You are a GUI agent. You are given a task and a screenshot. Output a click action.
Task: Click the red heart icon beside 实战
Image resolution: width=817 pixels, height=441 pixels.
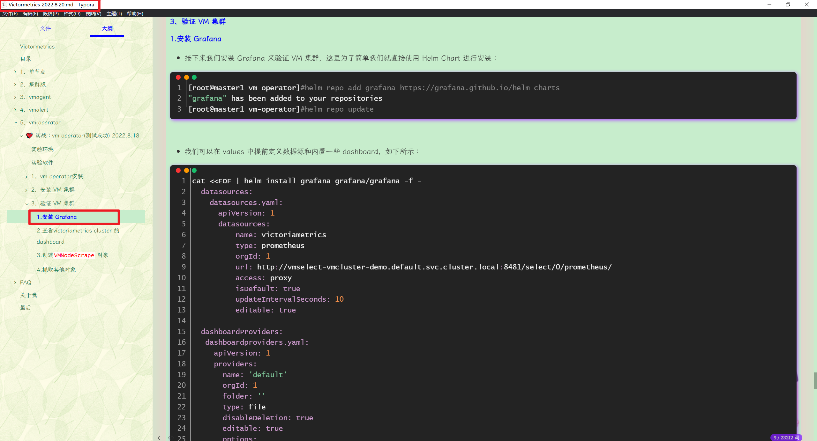(x=29, y=136)
